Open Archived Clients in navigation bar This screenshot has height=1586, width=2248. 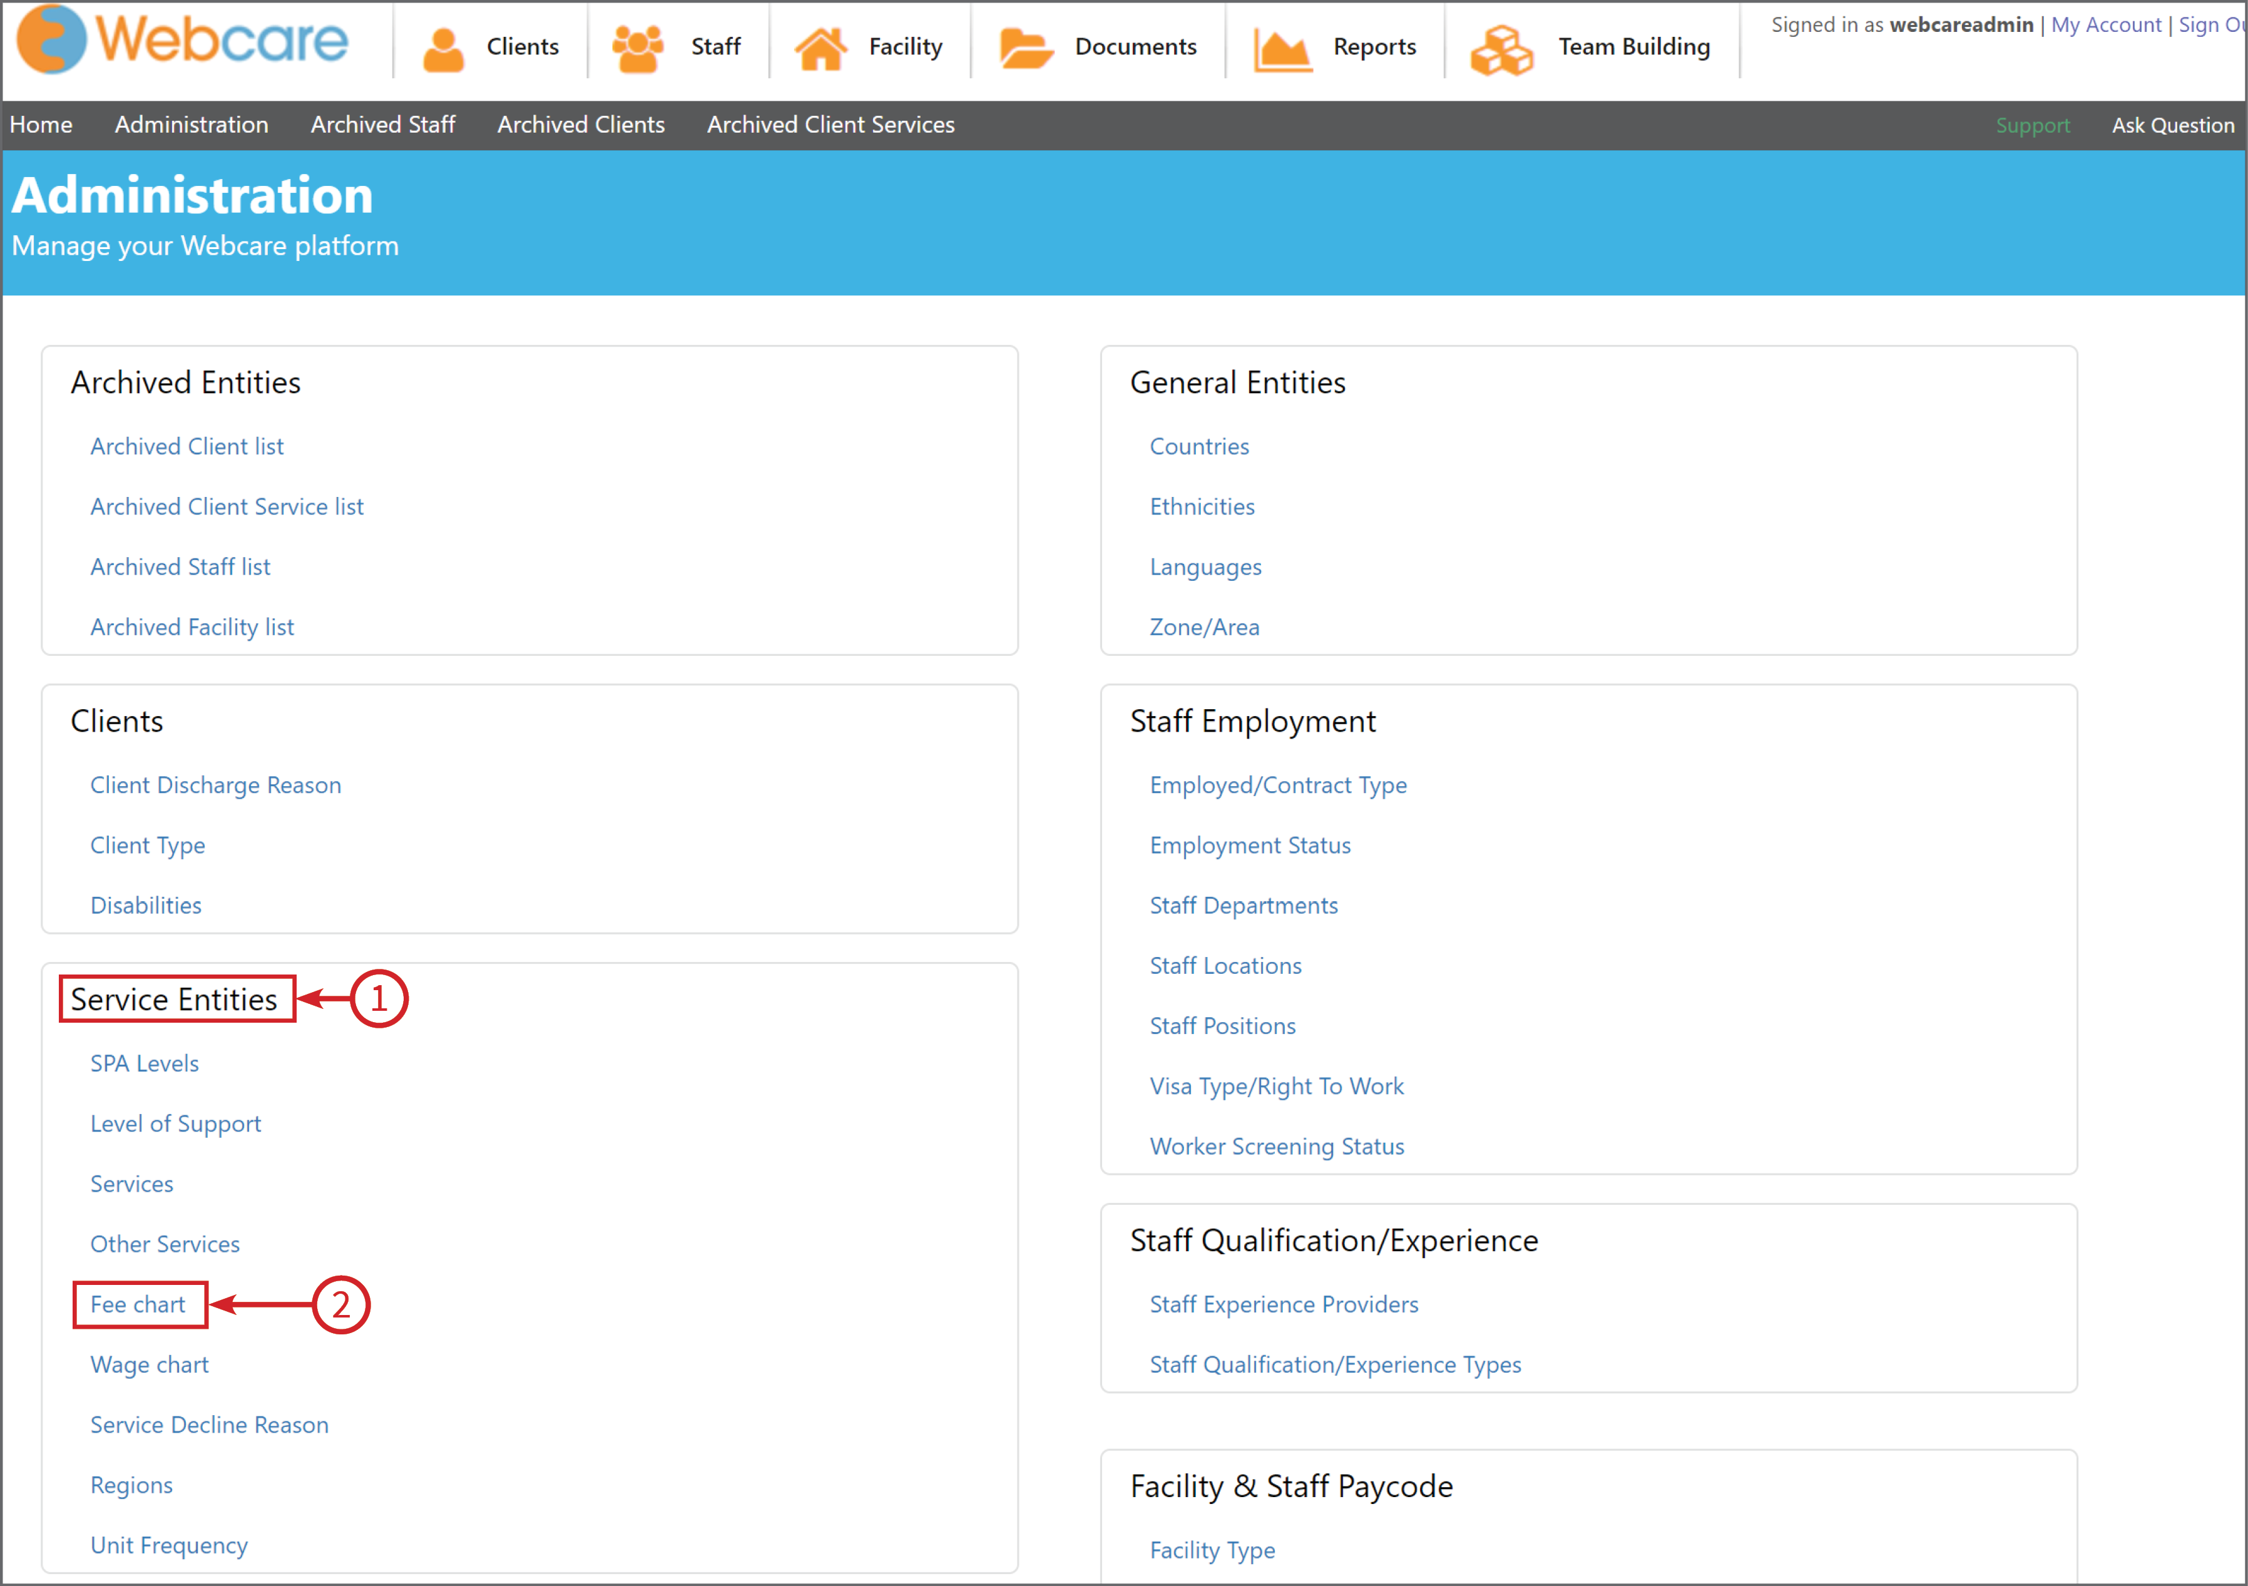(581, 125)
